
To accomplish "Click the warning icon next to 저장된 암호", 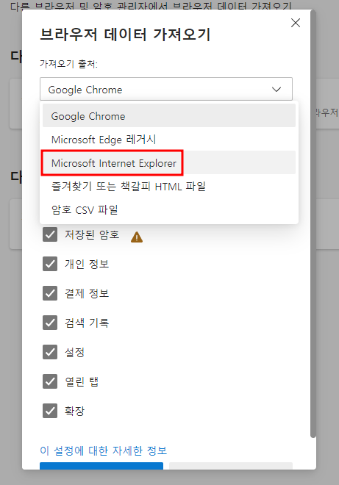I will [137, 237].
